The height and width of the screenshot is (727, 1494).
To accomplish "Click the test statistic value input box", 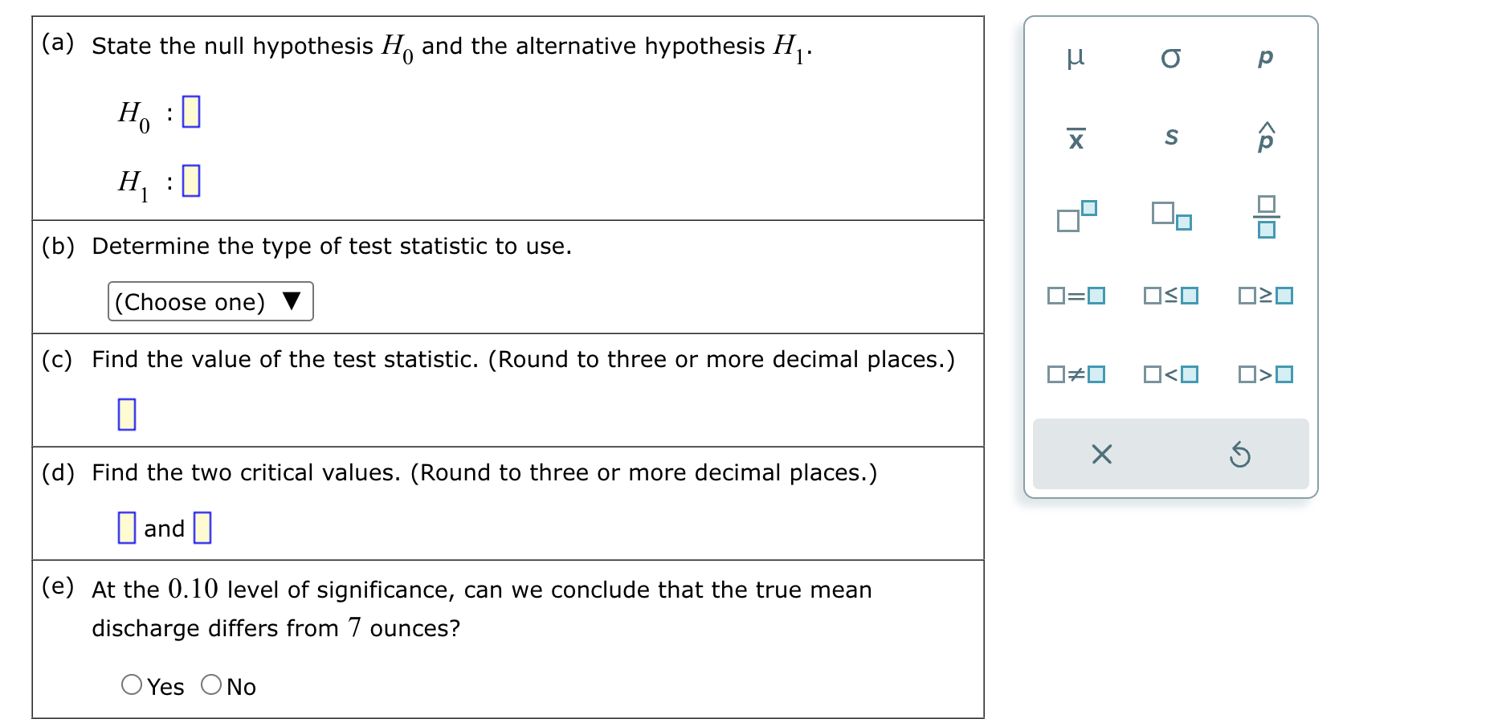I will point(127,415).
